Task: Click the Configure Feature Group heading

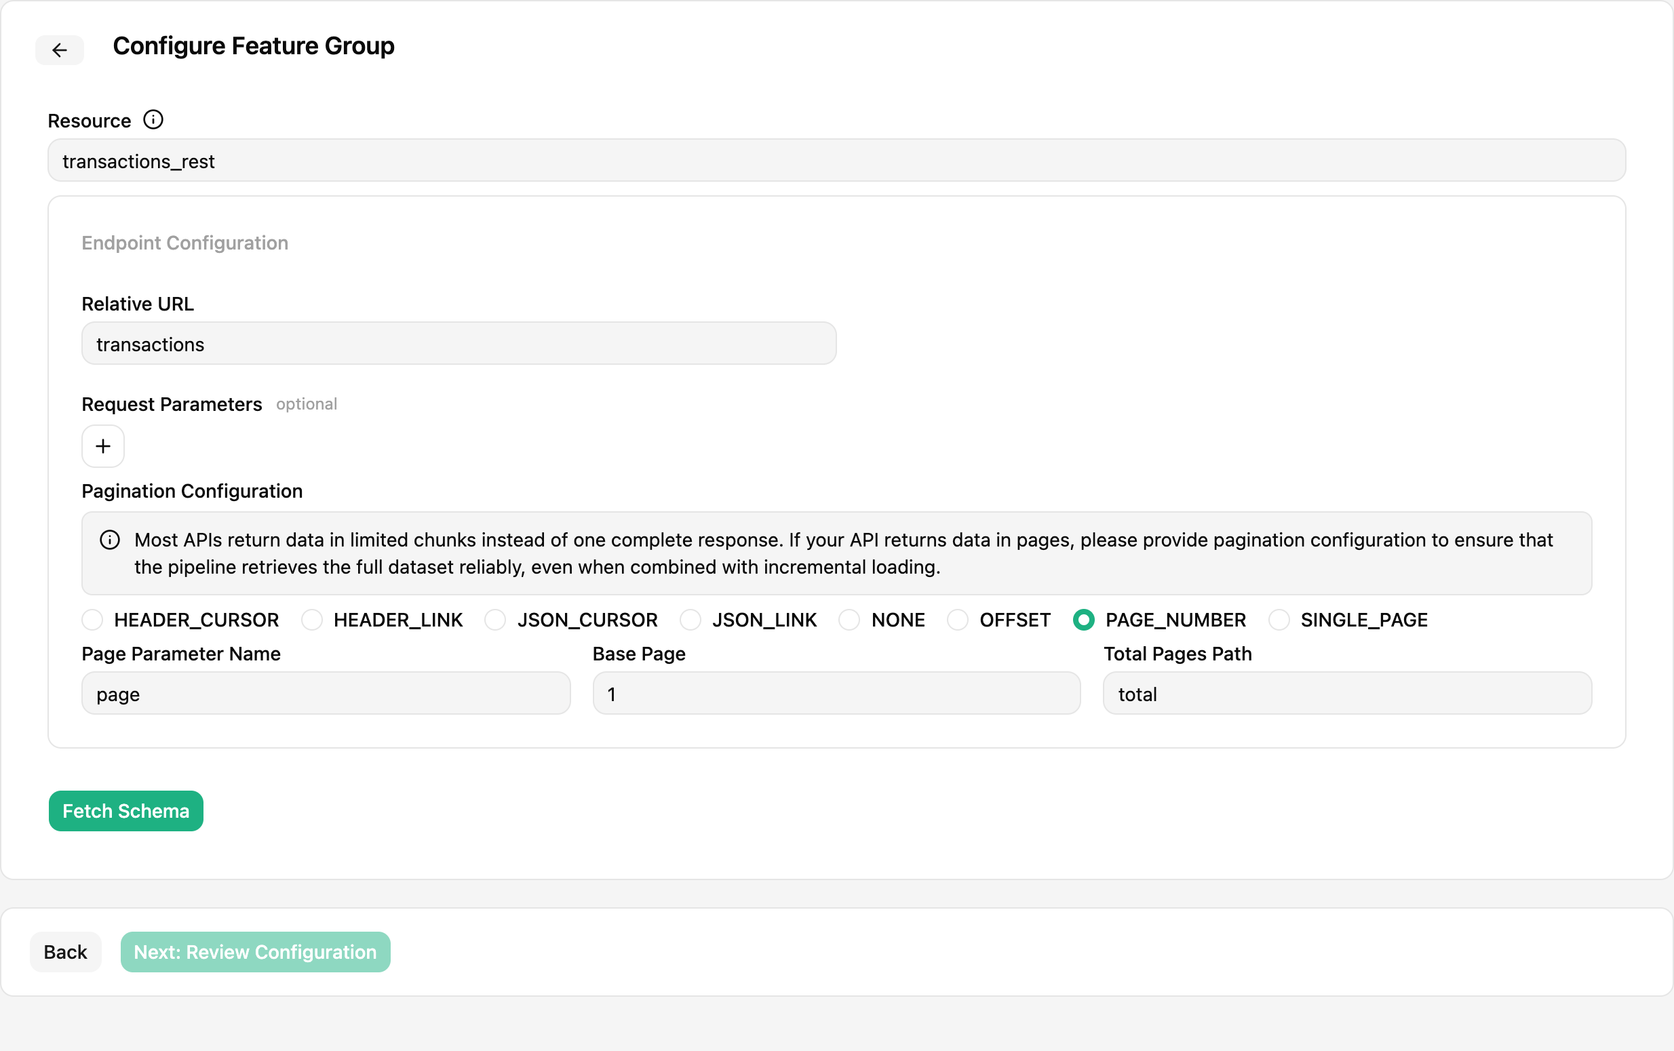Action: pos(254,46)
